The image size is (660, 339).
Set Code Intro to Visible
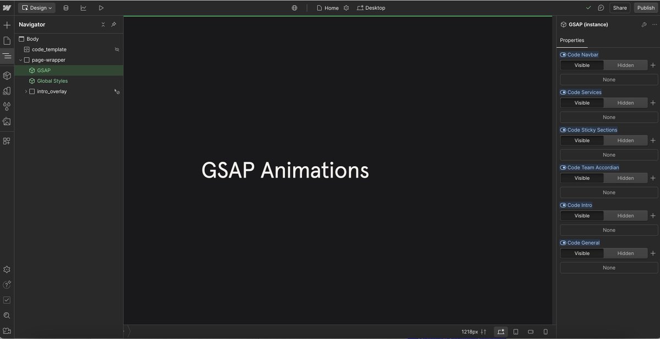(582, 216)
